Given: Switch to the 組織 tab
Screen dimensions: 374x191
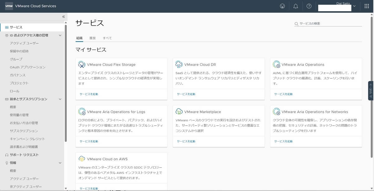Looking at the screenshot, I should tap(79, 38).
